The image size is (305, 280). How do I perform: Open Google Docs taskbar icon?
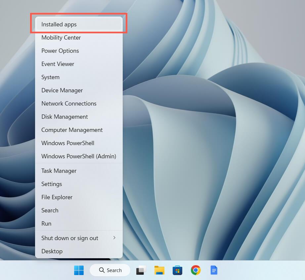[x=214, y=270]
